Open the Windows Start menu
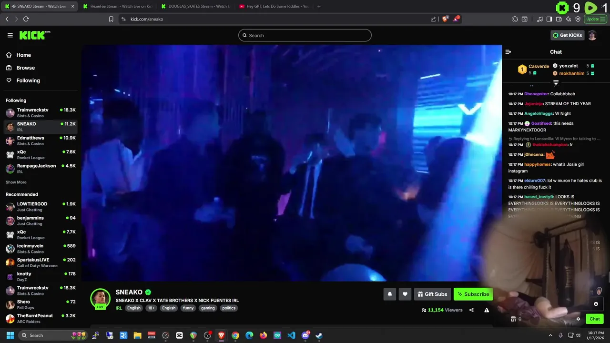 point(10,335)
